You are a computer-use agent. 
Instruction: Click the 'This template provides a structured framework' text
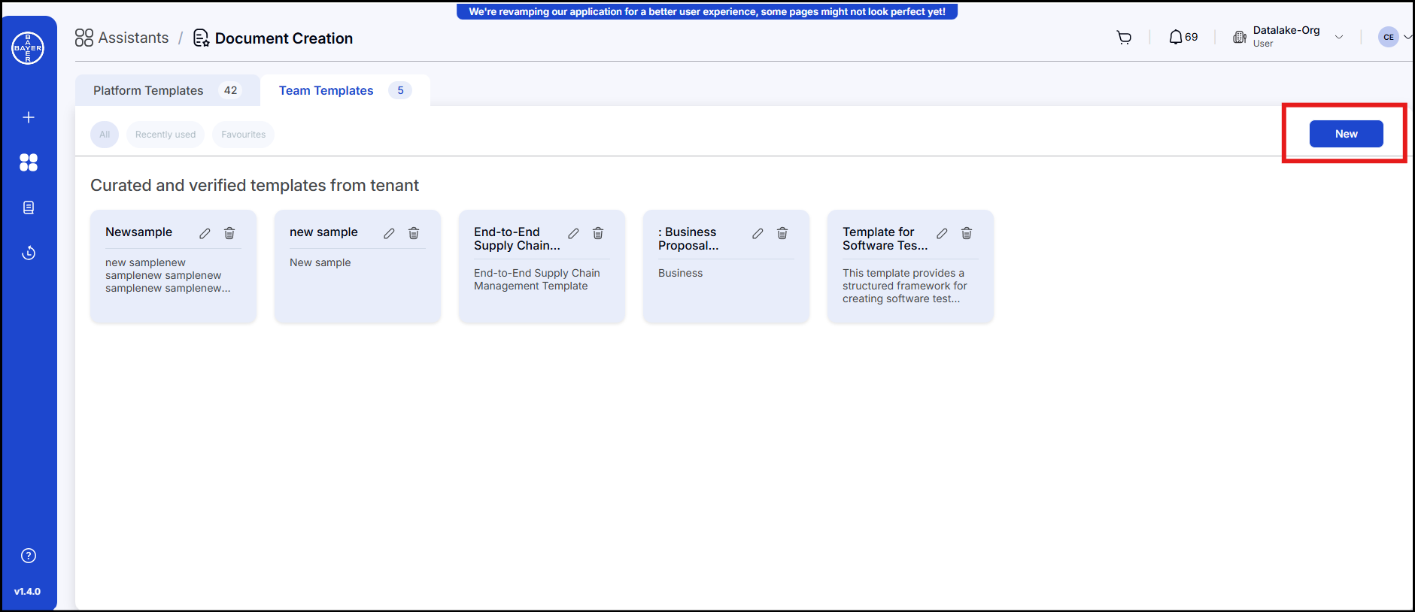(905, 286)
